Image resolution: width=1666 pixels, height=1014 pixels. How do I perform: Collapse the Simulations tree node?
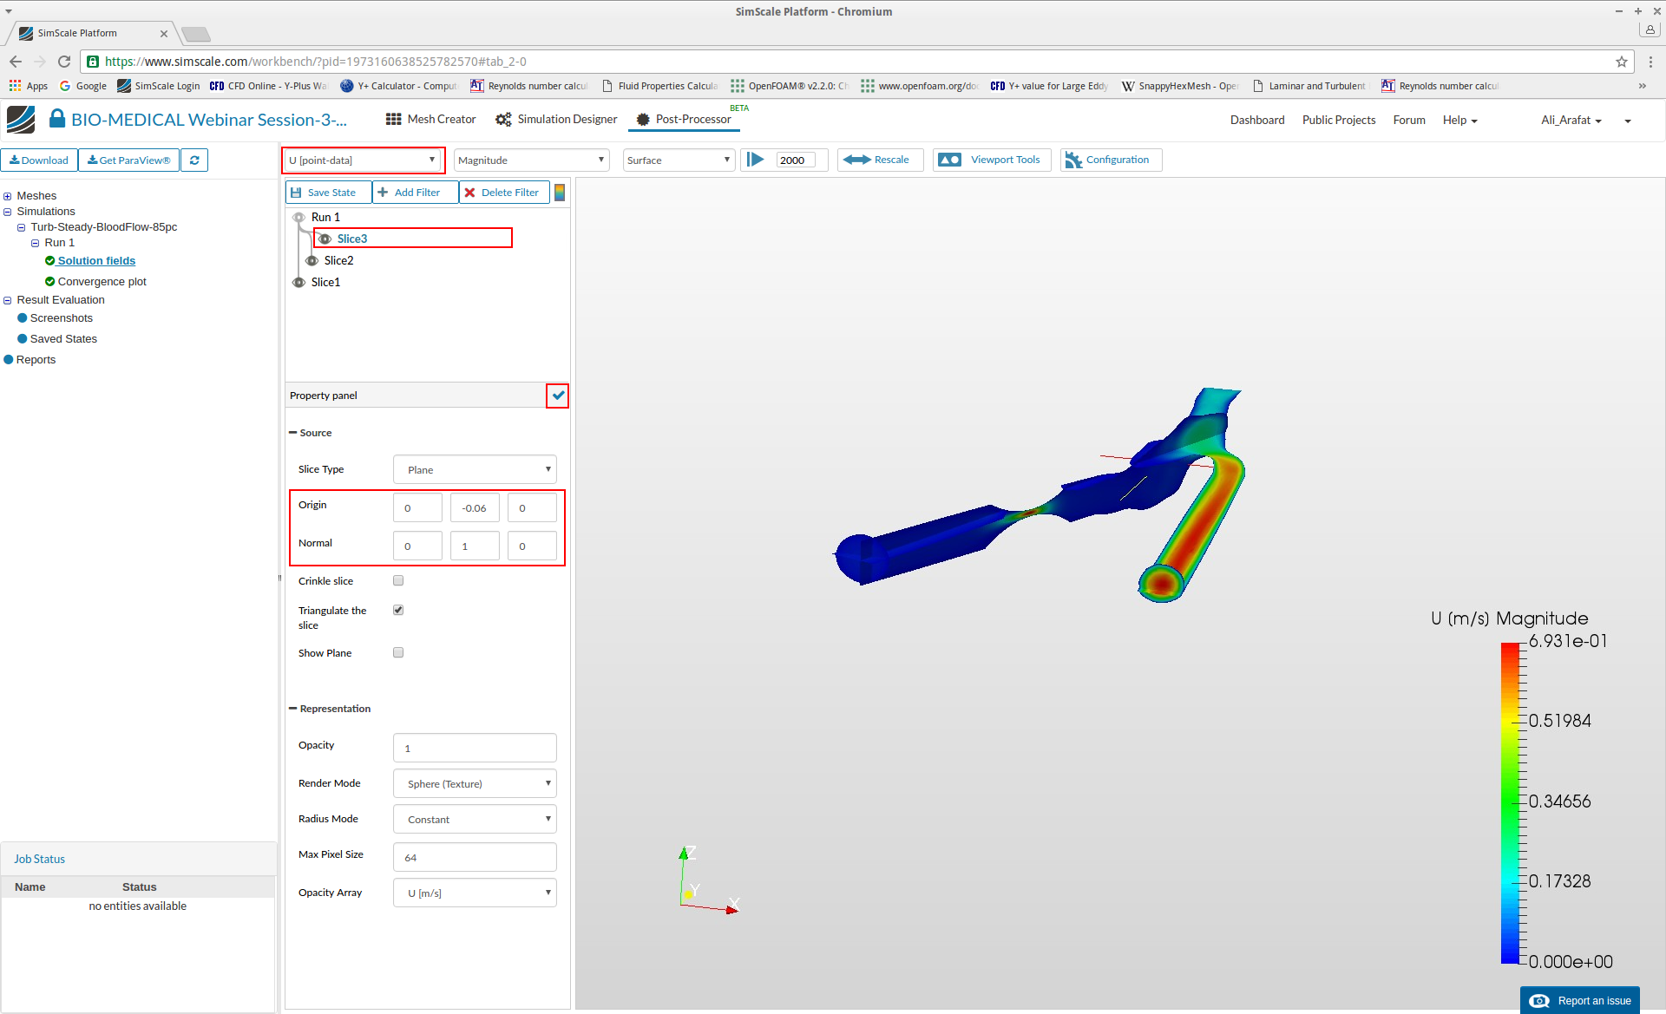[x=8, y=212]
